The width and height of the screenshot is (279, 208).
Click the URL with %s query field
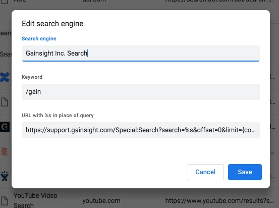point(141,130)
